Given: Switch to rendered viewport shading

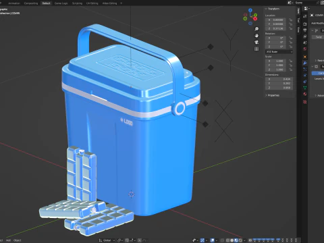Looking at the screenshot, I should coord(240,240).
